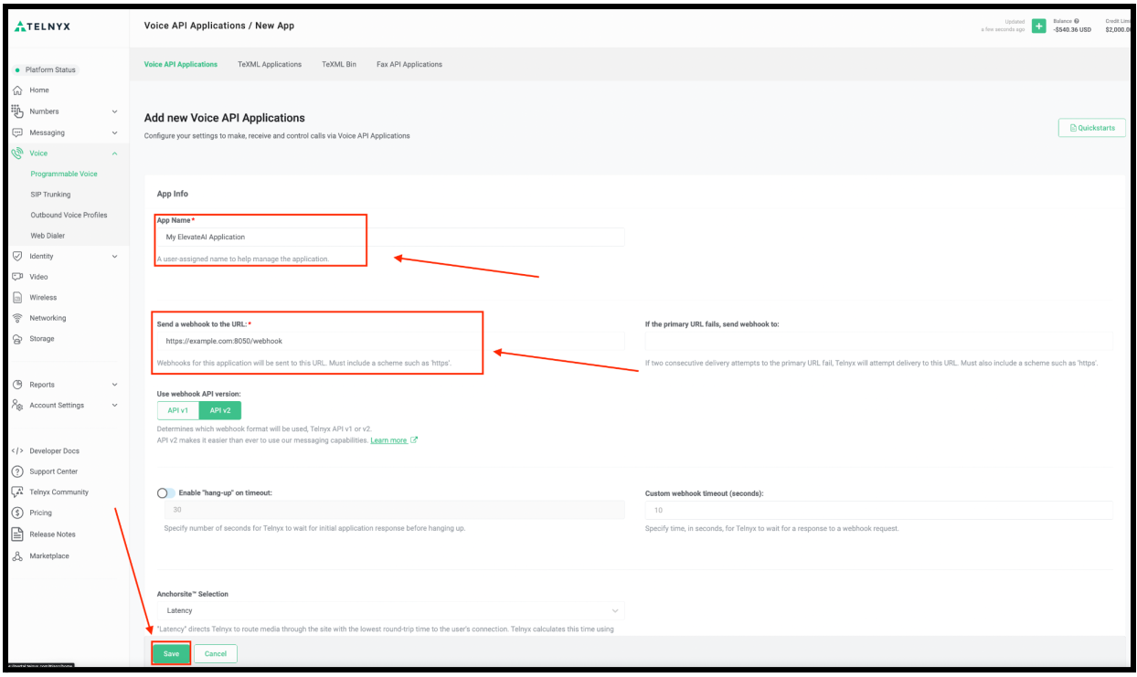Click the Platform Status indicator

(x=46, y=69)
